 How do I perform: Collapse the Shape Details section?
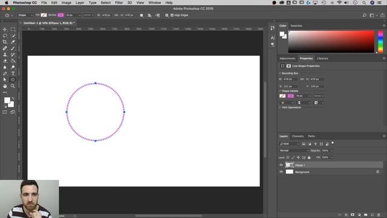280,91
